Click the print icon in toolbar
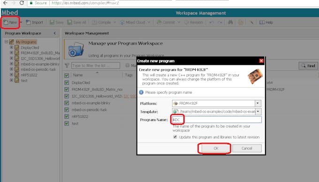 click(x=241, y=23)
